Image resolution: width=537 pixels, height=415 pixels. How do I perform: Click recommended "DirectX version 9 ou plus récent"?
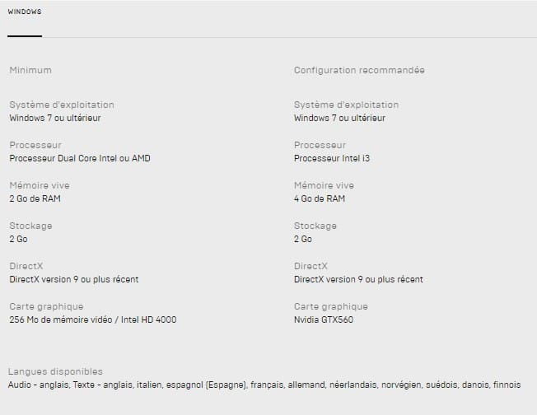[x=358, y=280]
